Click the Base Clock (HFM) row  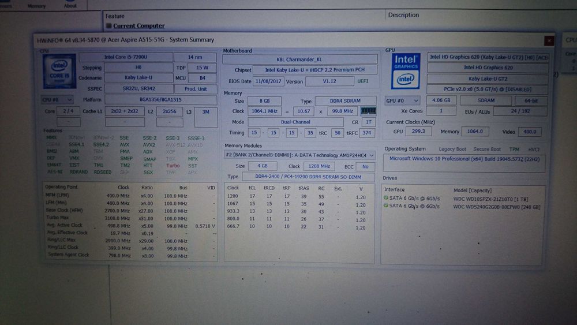point(130,211)
